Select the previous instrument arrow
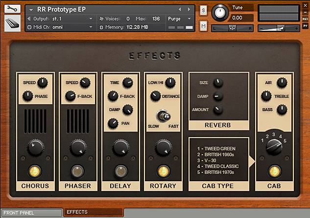 [180, 9]
